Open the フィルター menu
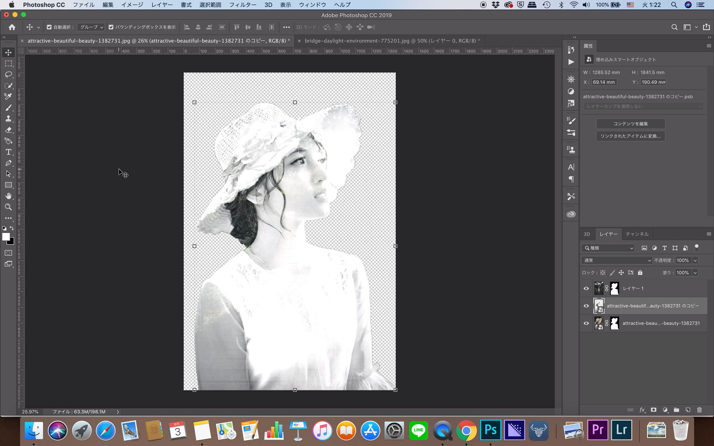 (242, 5)
